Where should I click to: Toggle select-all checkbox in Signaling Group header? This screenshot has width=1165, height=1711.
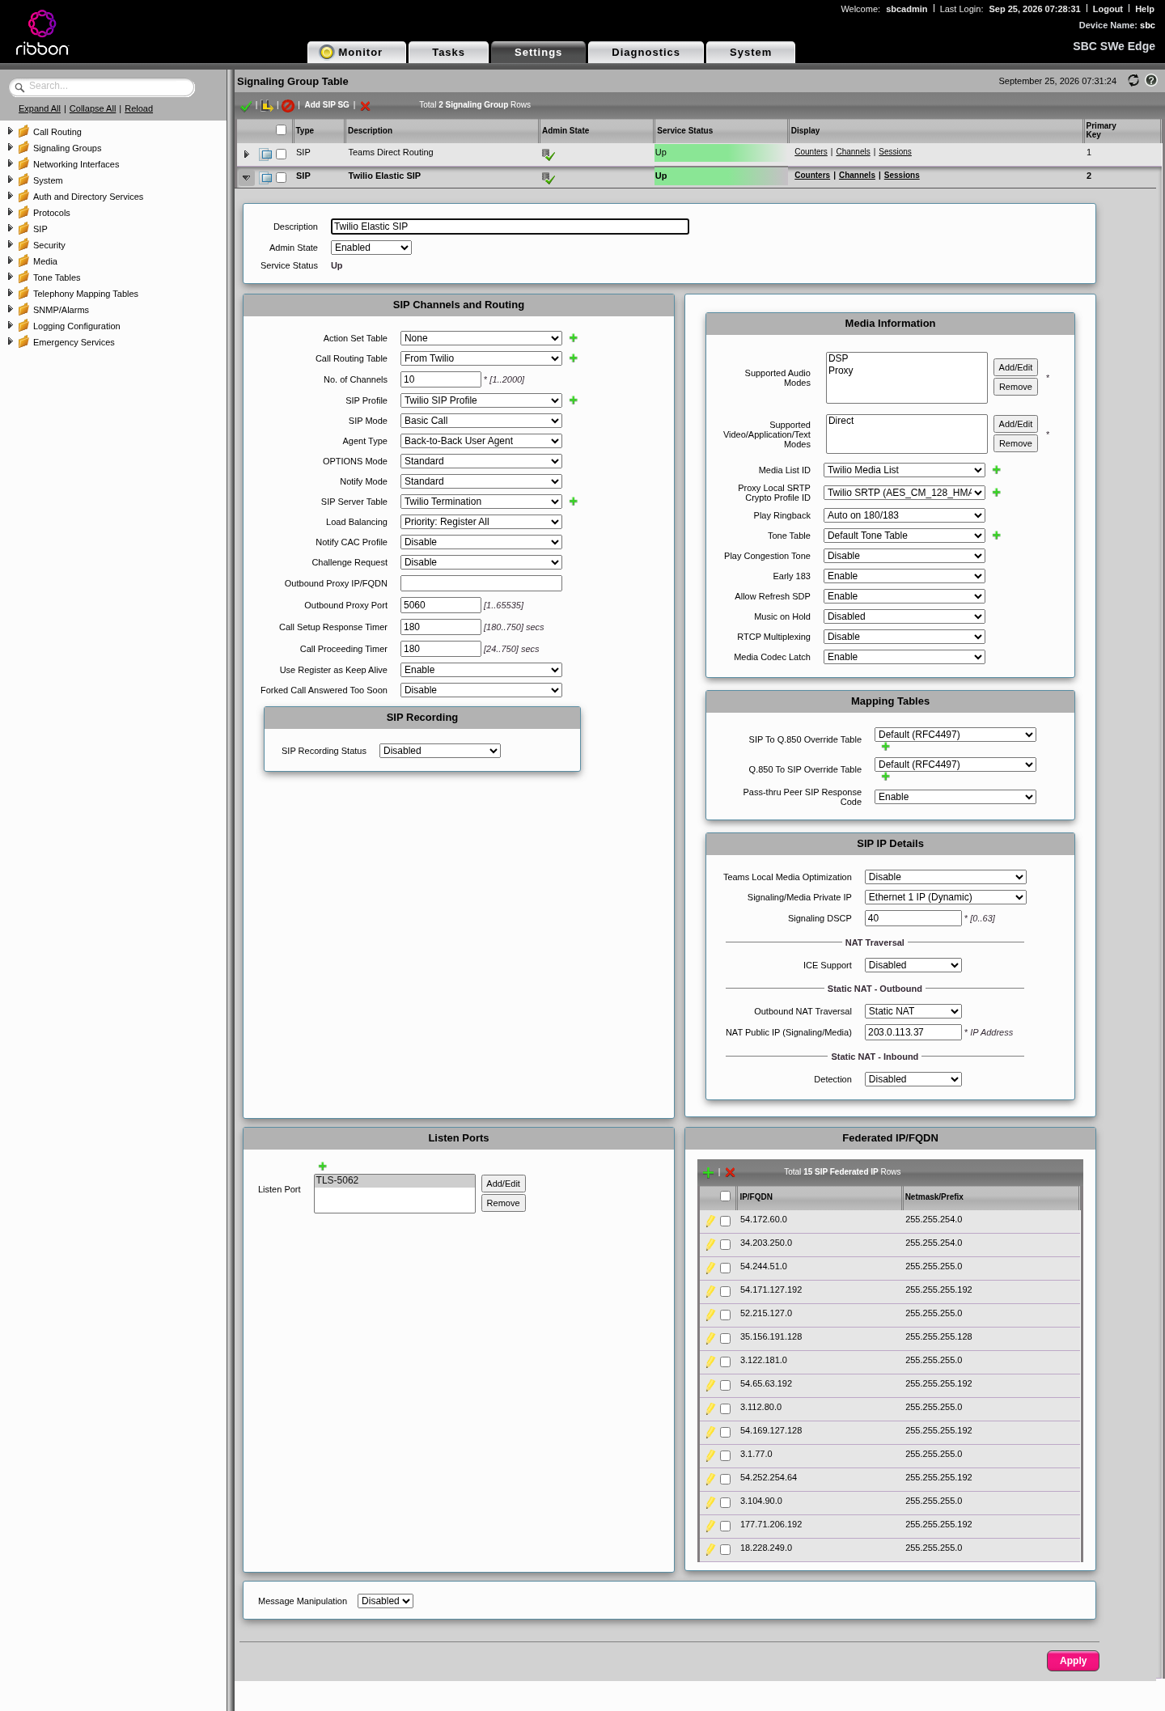point(282,129)
